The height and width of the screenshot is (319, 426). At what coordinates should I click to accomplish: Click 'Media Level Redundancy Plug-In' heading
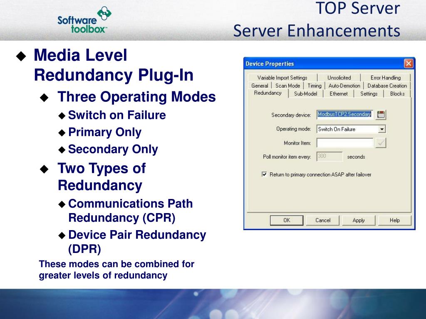tap(114, 65)
